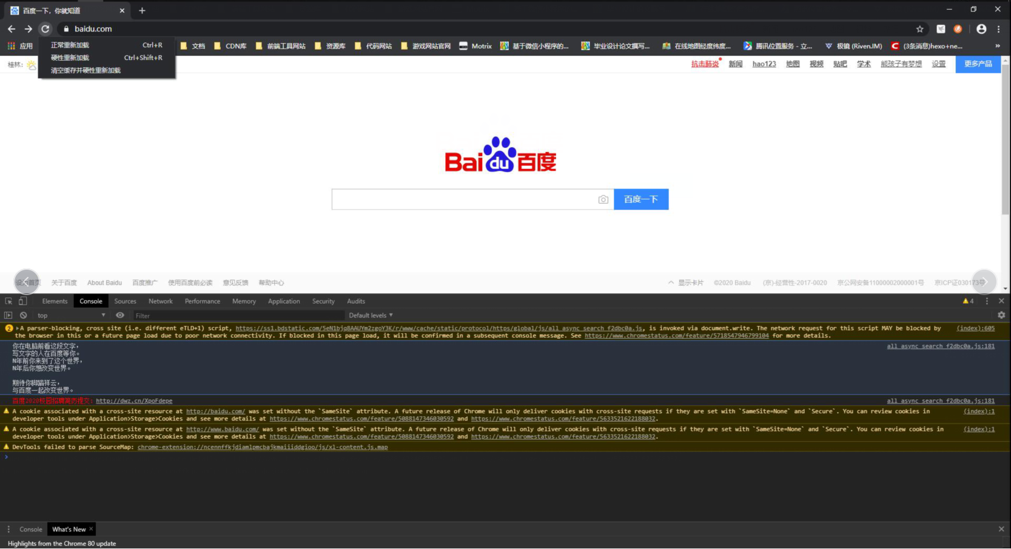Click the About Baidu footer link
The image size is (1011, 549).
click(104, 282)
